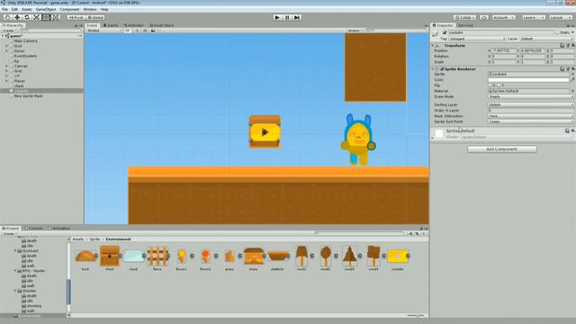This screenshot has height=324, width=576.
Task: Open the Component menu
Action: 69,9
